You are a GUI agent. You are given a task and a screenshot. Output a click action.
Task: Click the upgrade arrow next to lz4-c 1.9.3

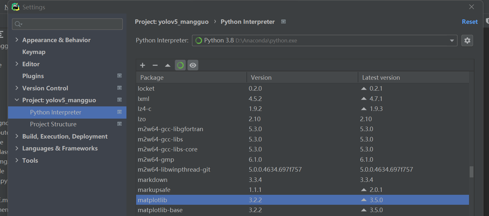tap(364, 109)
